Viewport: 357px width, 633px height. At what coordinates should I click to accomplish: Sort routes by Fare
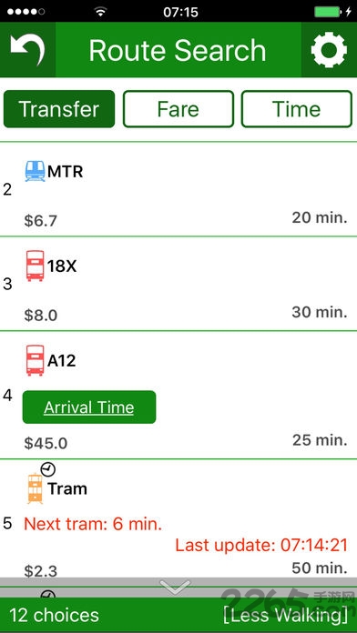[x=178, y=109]
